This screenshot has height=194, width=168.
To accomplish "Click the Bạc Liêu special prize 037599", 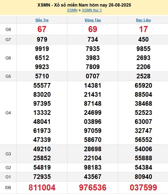I will (143, 188).
